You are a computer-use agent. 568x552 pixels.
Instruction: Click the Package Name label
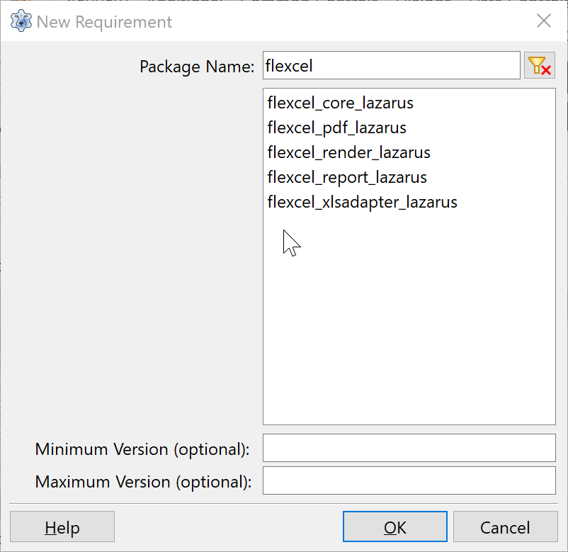tap(197, 67)
